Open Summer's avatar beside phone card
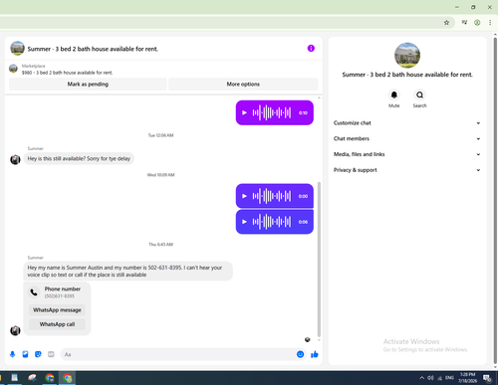The image size is (498, 385). coord(15,330)
